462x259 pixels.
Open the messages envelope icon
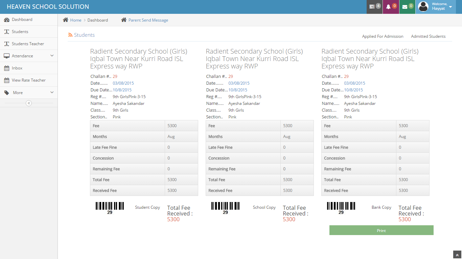(x=405, y=7)
